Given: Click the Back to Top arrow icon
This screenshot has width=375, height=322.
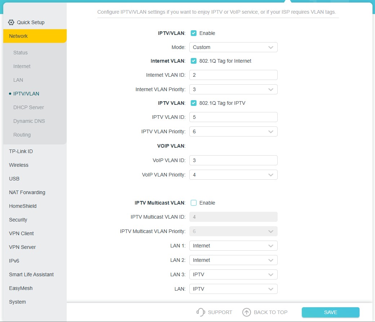Looking at the screenshot, I should click(246, 312).
